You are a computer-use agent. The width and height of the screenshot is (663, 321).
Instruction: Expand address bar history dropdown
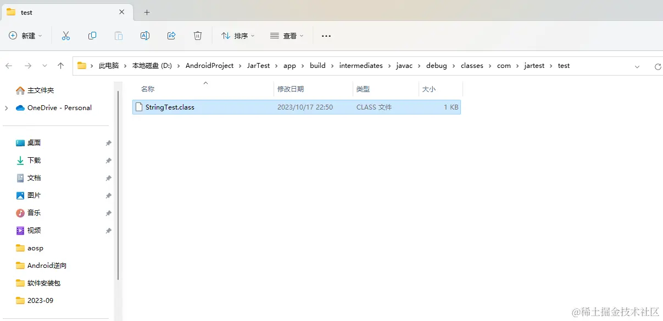637,66
